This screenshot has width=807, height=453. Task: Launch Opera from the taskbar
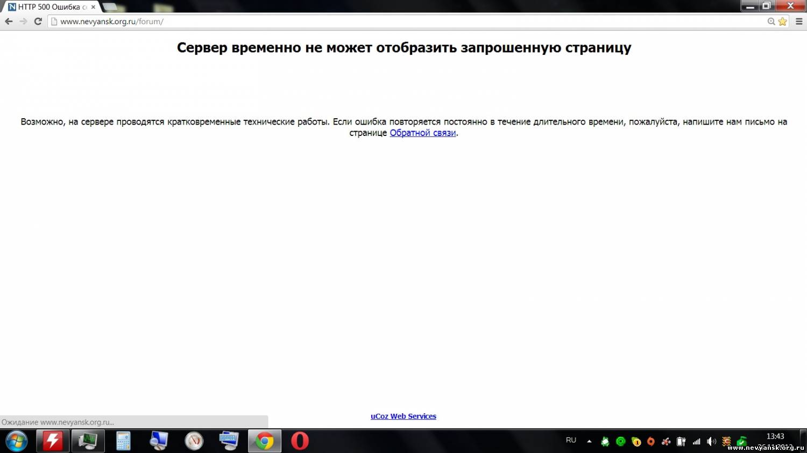click(300, 441)
